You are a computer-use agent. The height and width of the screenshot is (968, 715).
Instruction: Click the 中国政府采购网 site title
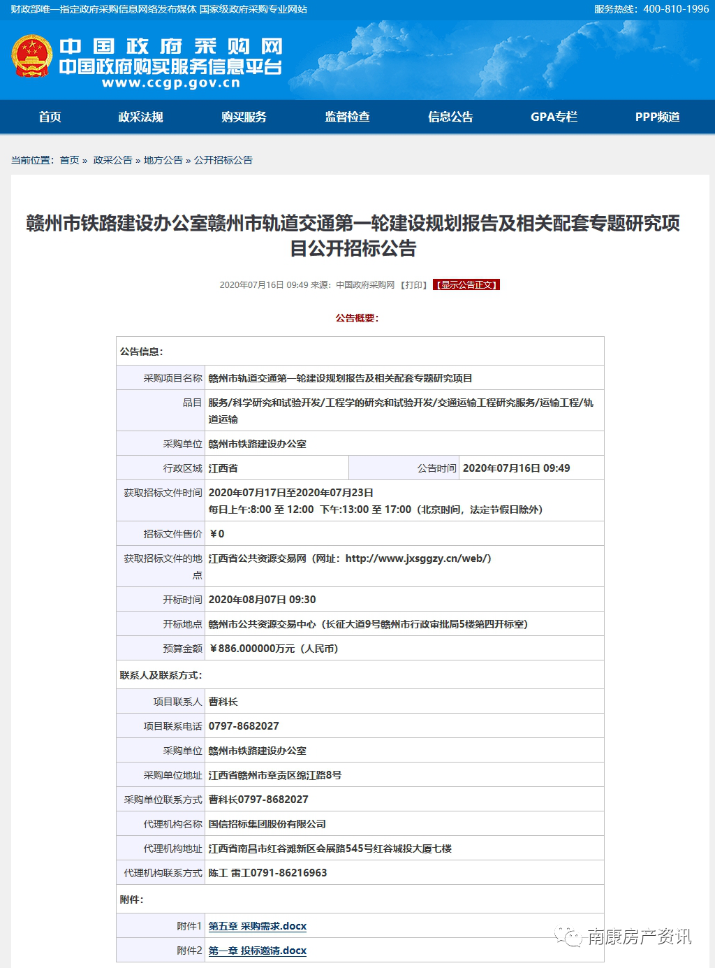pyautogui.click(x=171, y=46)
